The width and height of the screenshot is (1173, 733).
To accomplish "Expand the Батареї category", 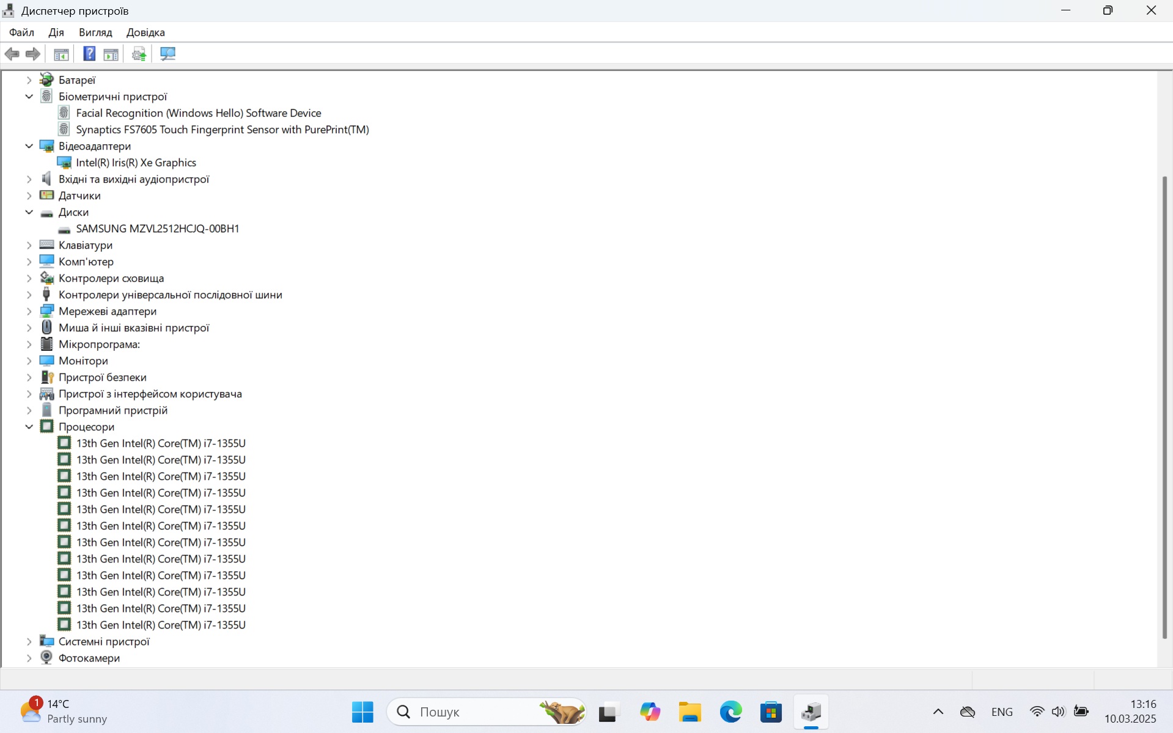I will point(29,79).
